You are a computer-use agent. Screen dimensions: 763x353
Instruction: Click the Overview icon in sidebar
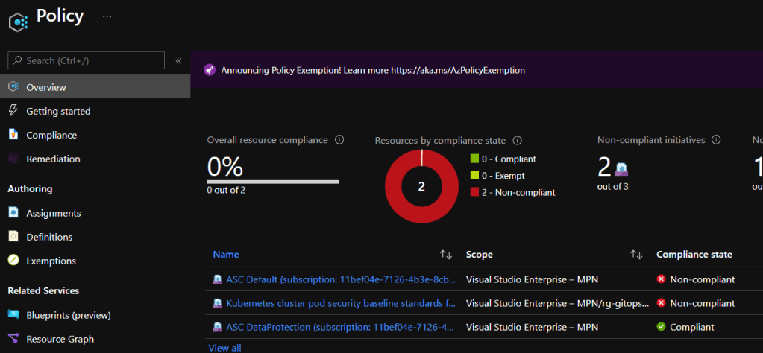(13, 87)
